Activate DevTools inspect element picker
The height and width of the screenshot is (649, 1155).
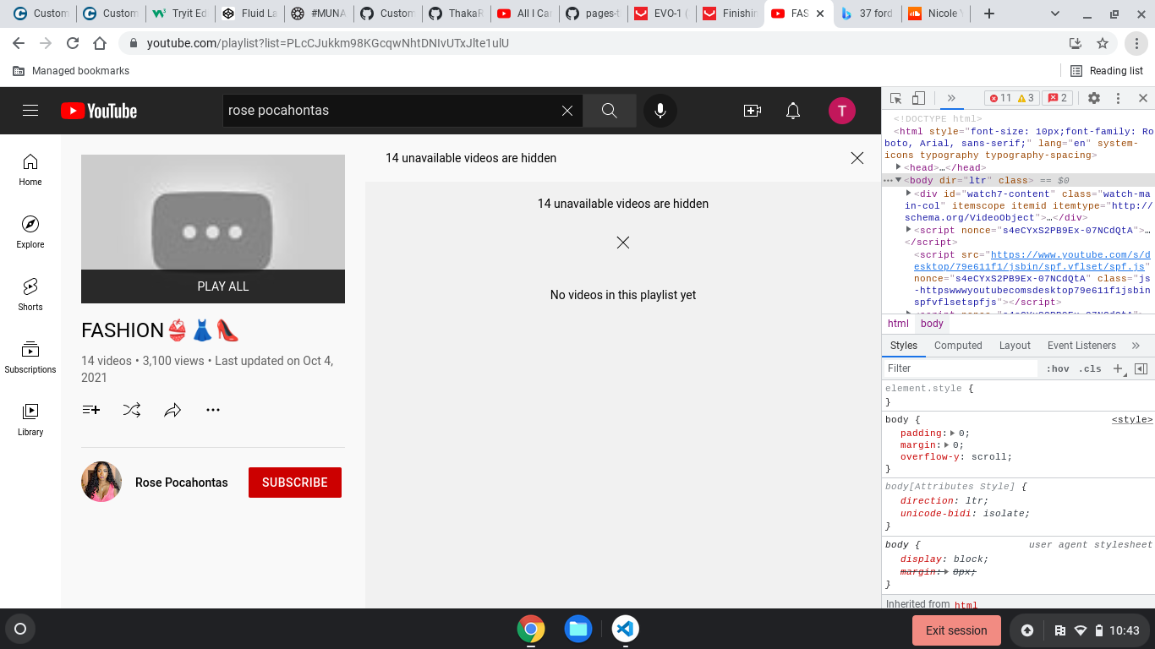(x=896, y=98)
